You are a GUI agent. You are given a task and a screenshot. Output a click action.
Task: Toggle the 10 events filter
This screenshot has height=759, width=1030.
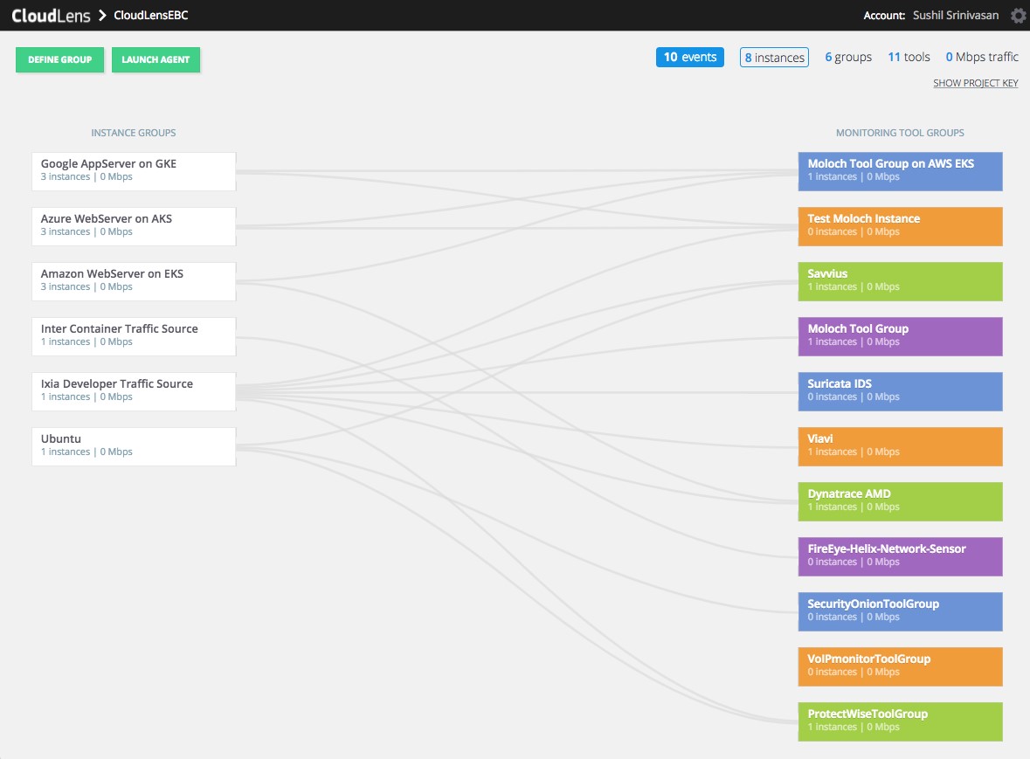(689, 56)
